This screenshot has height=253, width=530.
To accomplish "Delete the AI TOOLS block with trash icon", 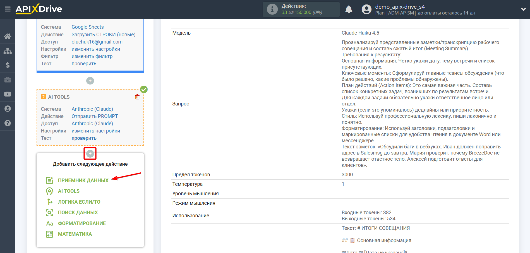I will (137, 97).
